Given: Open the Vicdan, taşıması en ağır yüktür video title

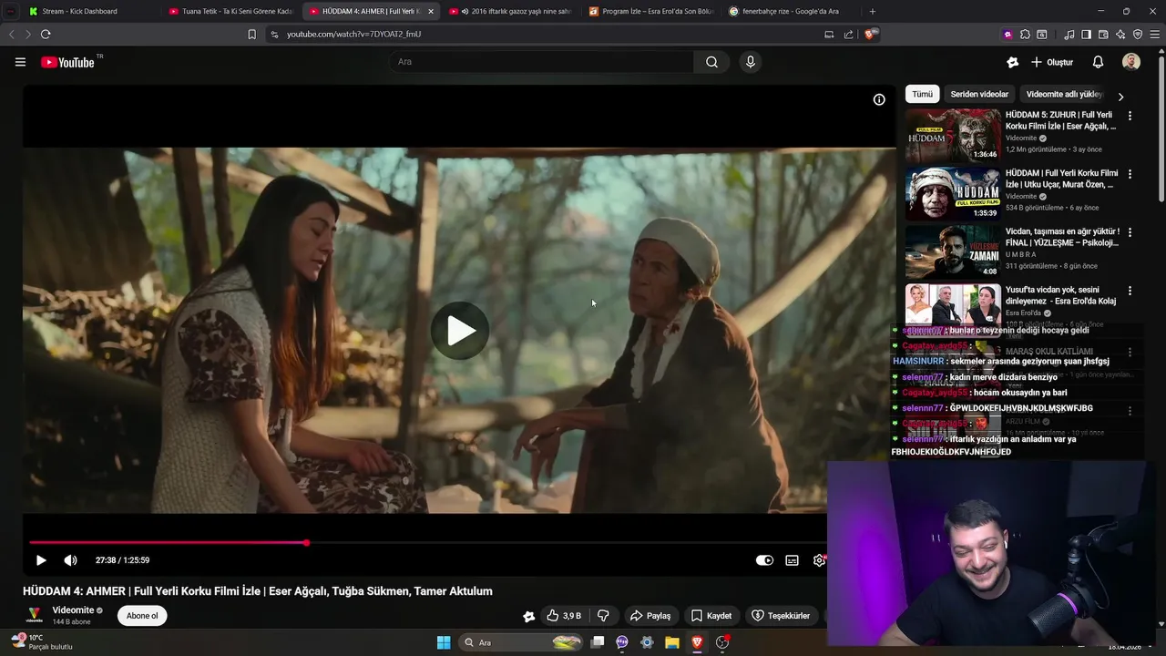Looking at the screenshot, I should [1062, 237].
